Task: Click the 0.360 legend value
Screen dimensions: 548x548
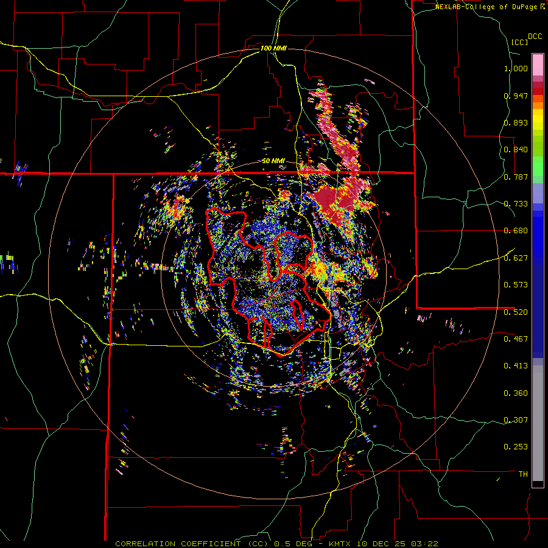Action: point(516,393)
